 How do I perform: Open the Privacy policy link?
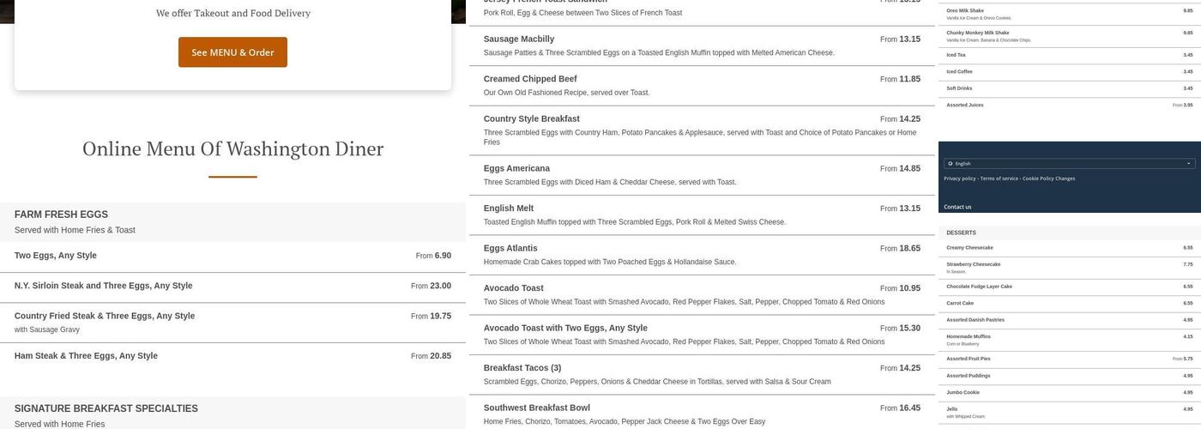coord(959,178)
